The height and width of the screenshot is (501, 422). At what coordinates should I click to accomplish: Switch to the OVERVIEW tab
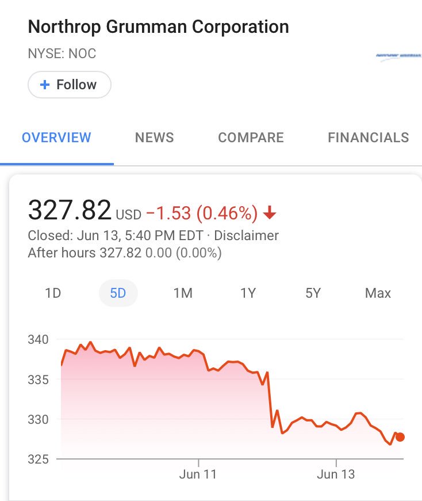coord(56,138)
